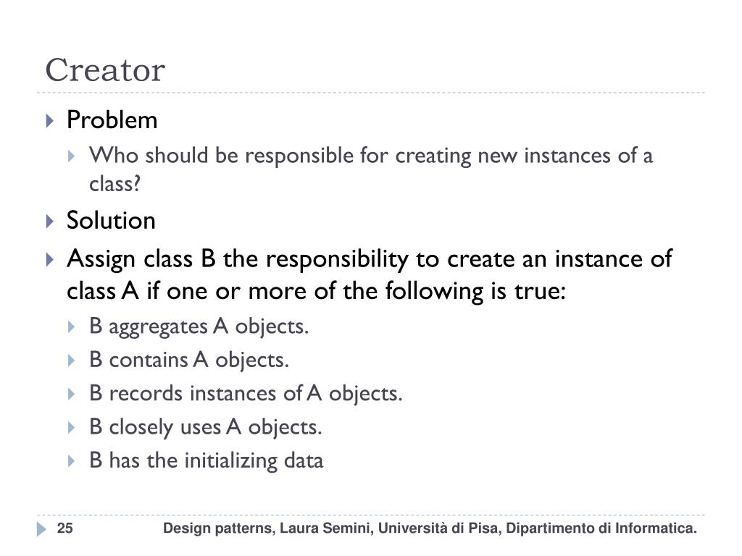Click the slide number 25

[64, 528]
